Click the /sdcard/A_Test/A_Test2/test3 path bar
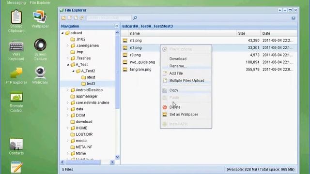 pyautogui.click(x=209, y=26)
